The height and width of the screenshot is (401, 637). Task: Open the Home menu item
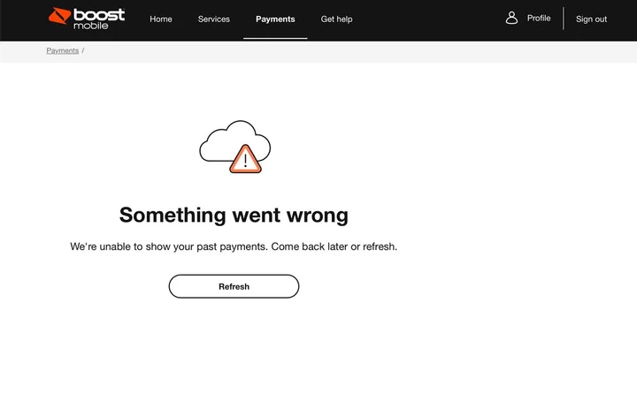(161, 19)
